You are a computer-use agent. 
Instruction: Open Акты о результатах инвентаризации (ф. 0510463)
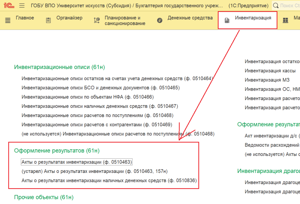coord(77,162)
